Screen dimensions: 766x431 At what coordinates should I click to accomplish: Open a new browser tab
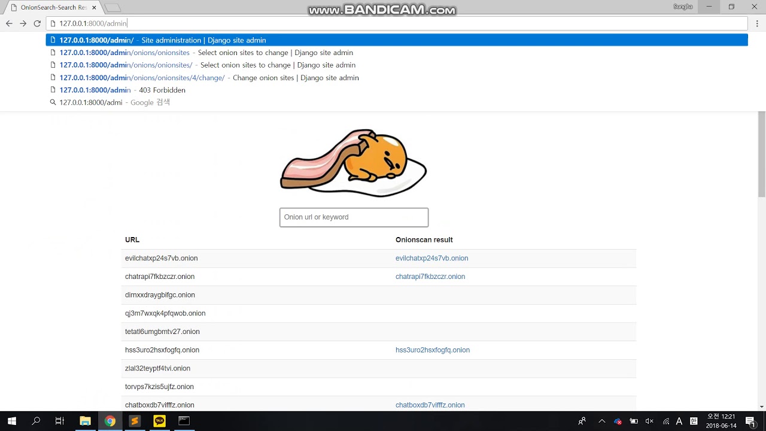[113, 8]
